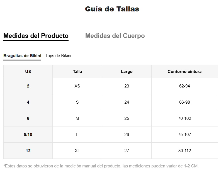The height and width of the screenshot is (173, 221).
Task: Select the XL size cell
Action: coord(77,151)
